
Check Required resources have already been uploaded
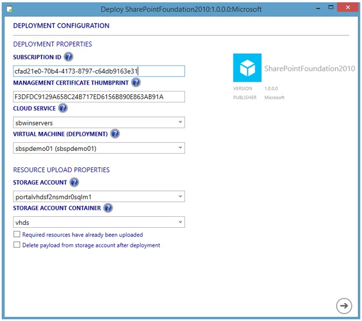(x=17, y=234)
